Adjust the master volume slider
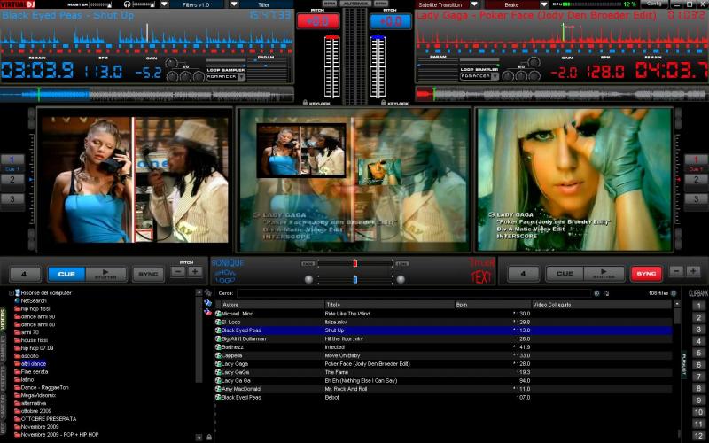This screenshot has width=709, height=443. click(101, 4)
